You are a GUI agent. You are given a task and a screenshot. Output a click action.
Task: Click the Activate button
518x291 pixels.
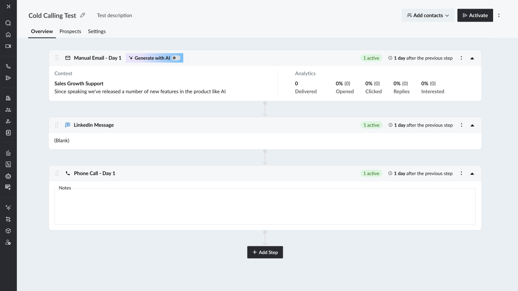tap(475, 16)
